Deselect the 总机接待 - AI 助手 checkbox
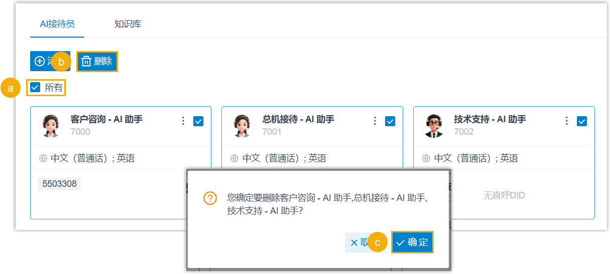Image resolution: width=610 pixels, height=274 pixels. click(x=390, y=121)
